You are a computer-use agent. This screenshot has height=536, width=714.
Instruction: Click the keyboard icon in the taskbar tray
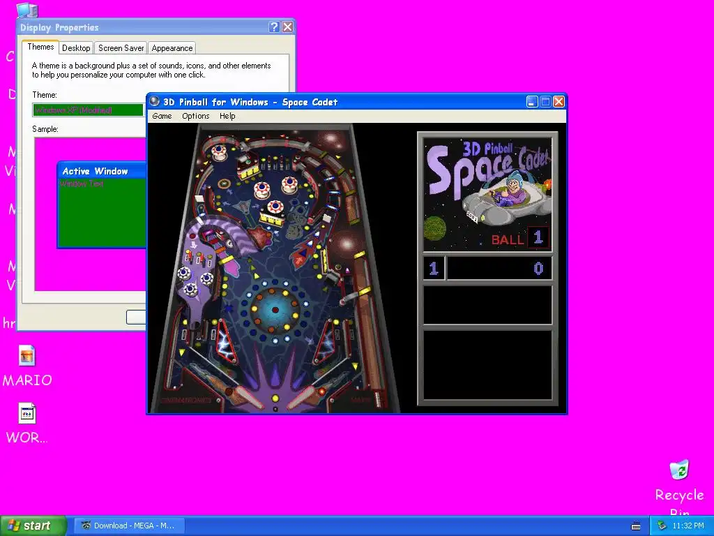[636, 526]
